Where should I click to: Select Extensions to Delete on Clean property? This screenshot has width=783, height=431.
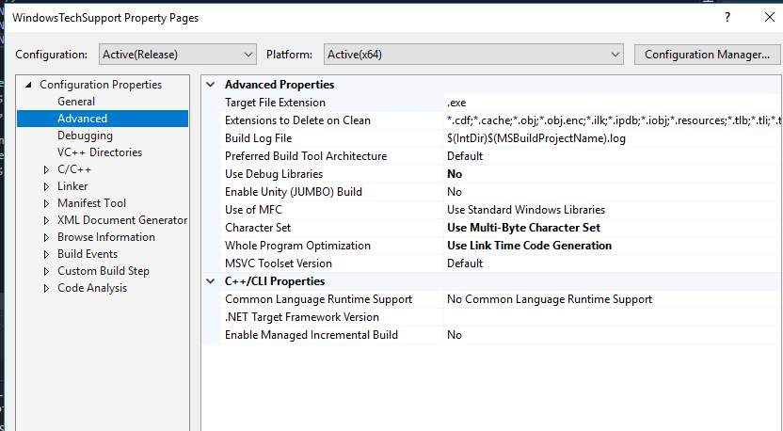click(297, 120)
